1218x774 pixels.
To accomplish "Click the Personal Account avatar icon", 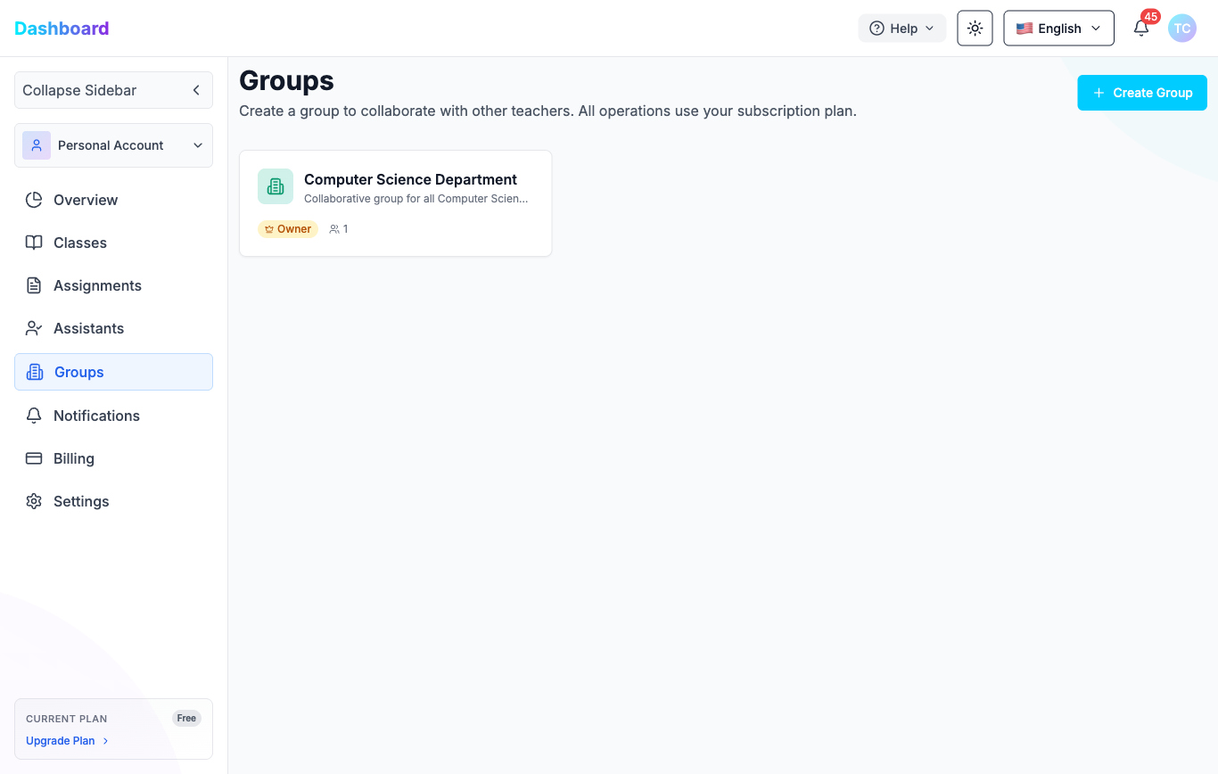I will 37,145.
